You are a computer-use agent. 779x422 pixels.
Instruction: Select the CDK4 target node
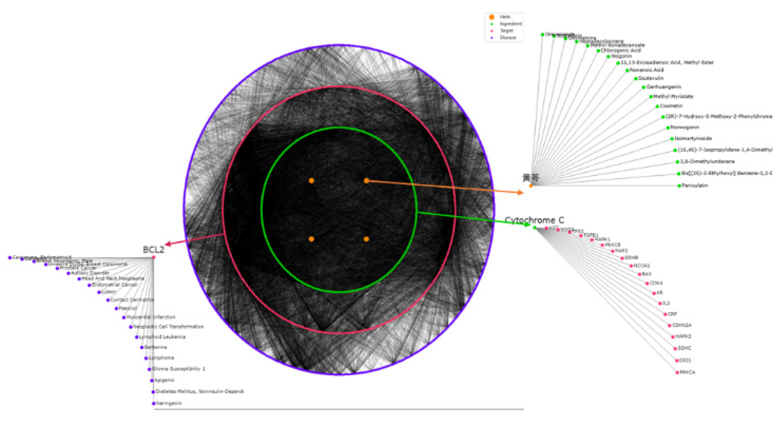647,283
